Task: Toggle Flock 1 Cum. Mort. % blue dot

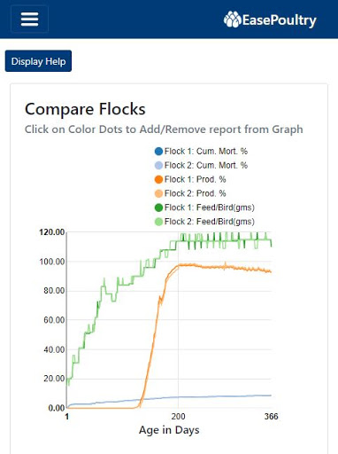Action: click(x=158, y=152)
